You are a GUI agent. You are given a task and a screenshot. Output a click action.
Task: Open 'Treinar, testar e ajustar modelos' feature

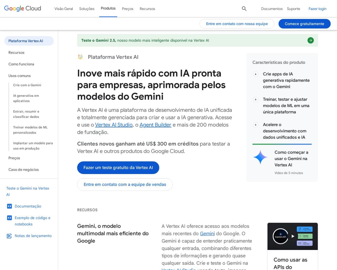pos(286,106)
